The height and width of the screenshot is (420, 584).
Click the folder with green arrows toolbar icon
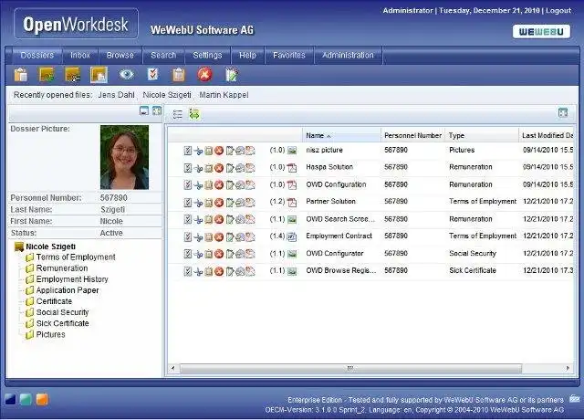pos(47,75)
